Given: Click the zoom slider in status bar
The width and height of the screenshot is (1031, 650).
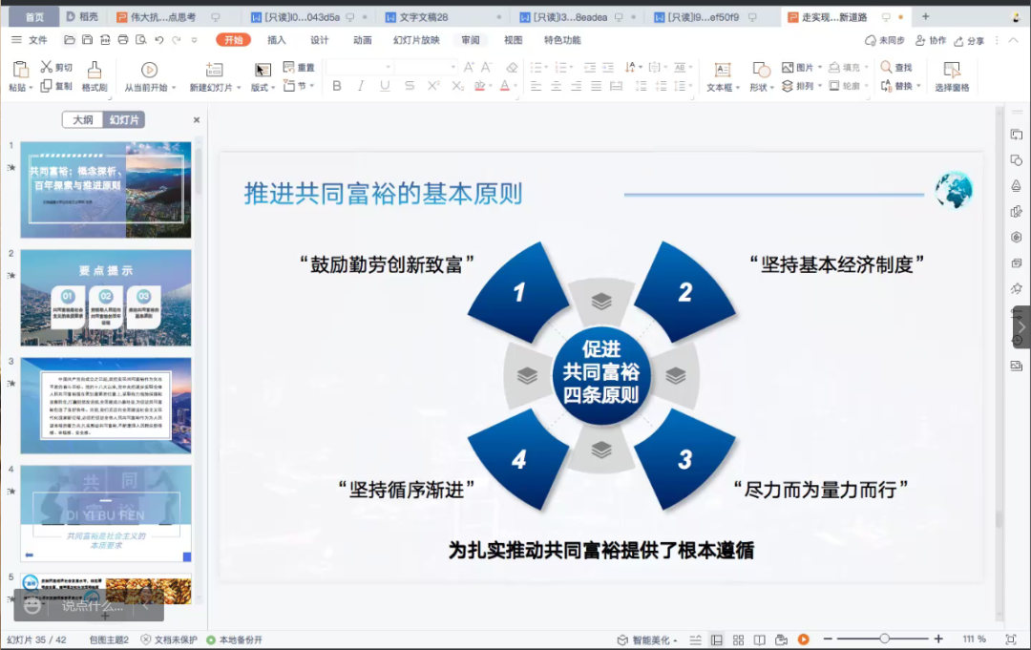Looking at the screenshot, I should (x=885, y=639).
